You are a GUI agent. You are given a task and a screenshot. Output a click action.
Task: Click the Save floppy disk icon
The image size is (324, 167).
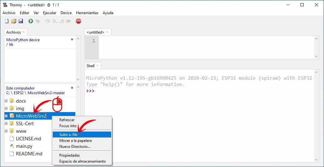(21, 21)
